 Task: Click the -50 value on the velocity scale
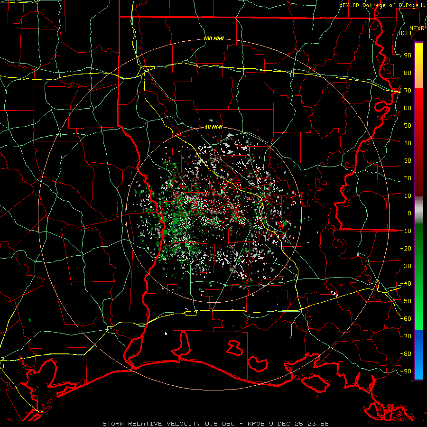click(x=406, y=301)
